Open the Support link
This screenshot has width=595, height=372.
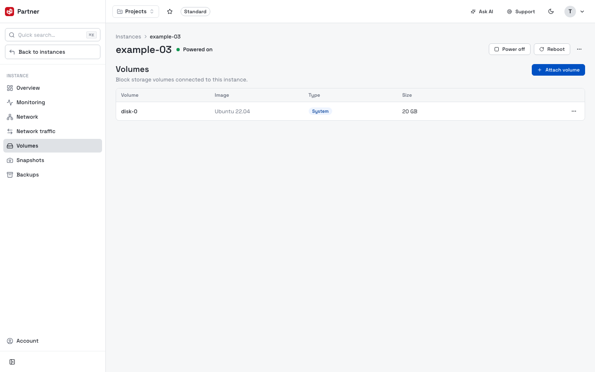(521, 12)
